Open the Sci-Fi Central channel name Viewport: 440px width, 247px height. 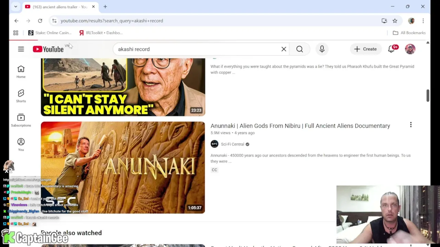point(232,144)
